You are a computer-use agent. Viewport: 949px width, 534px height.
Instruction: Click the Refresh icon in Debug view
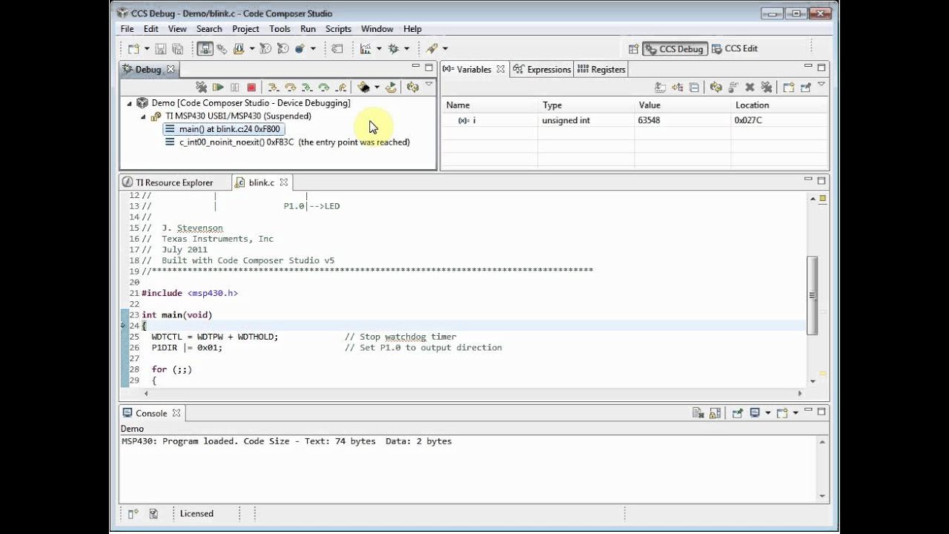(413, 87)
